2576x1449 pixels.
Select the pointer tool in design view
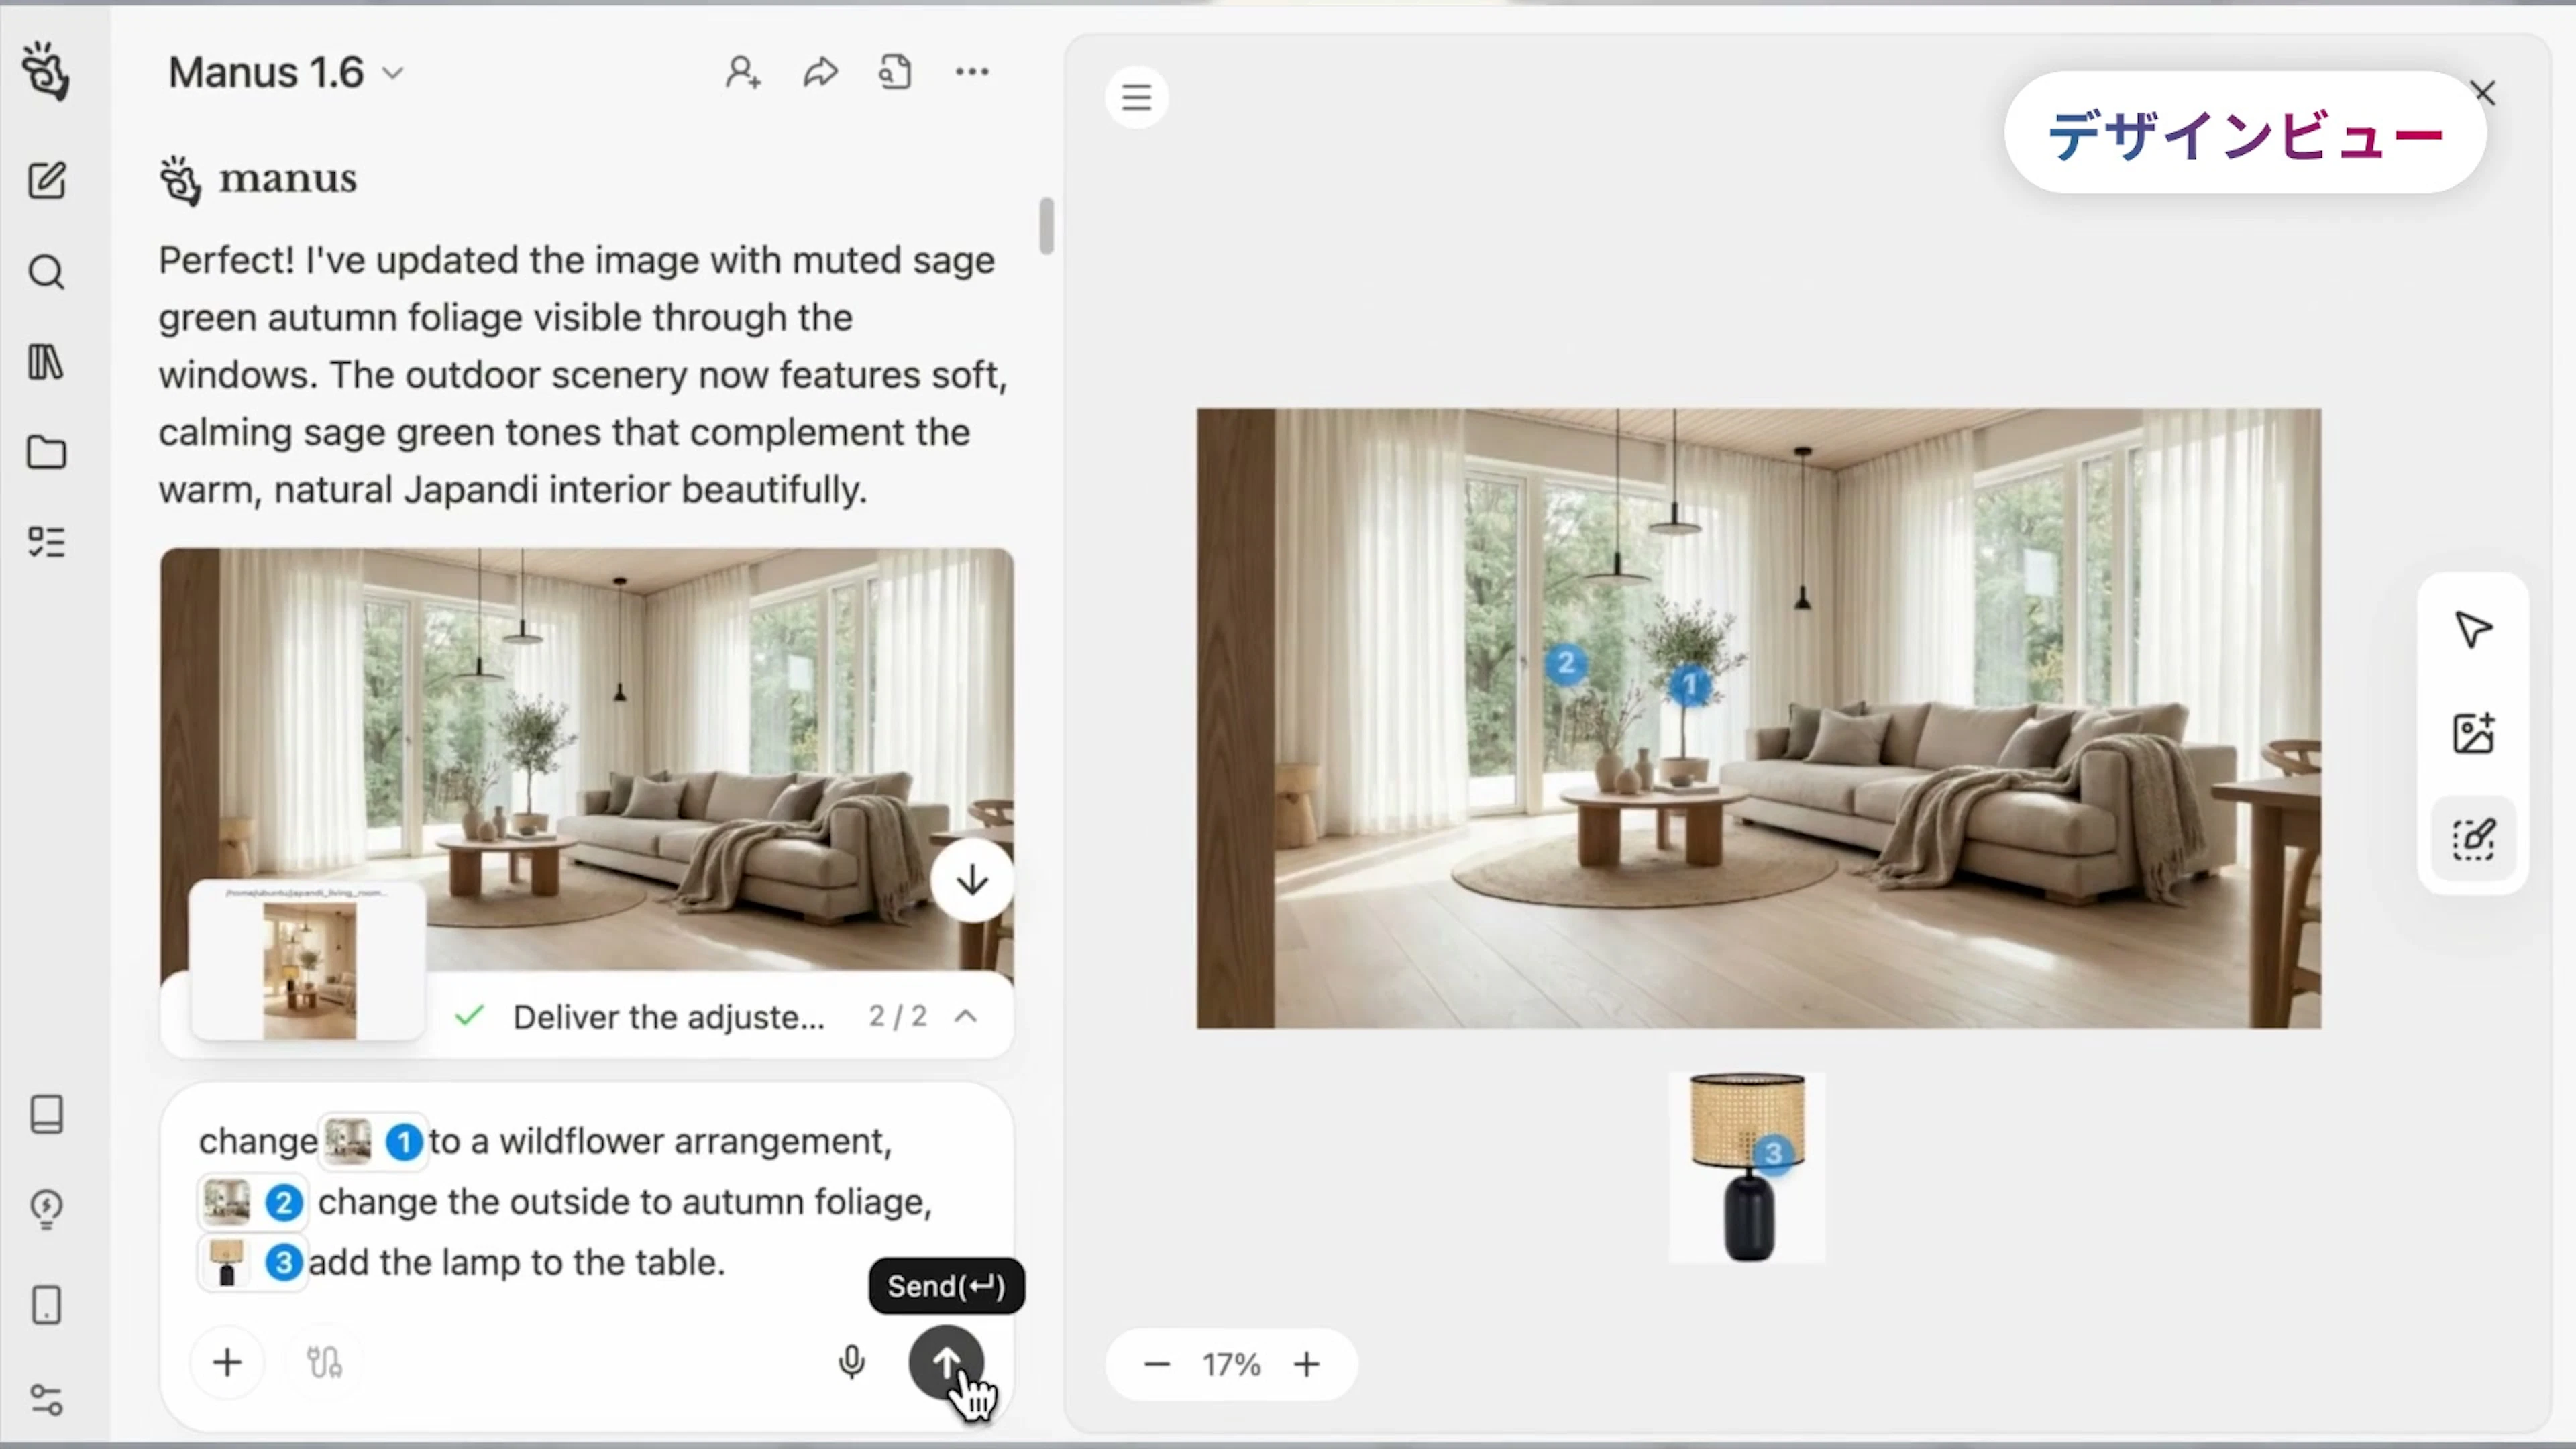click(x=2473, y=629)
